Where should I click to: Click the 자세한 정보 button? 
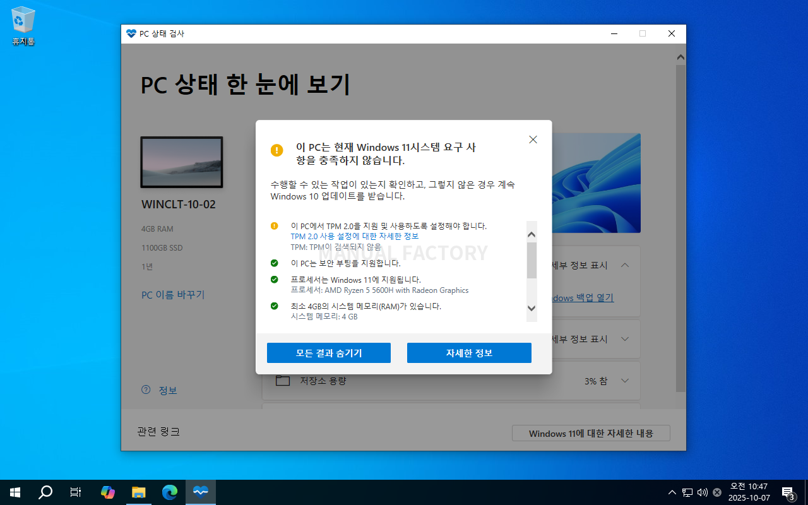468,353
